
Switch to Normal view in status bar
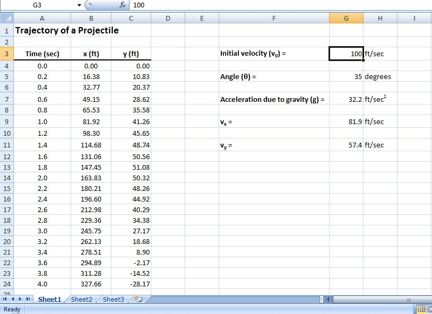click(x=420, y=309)
